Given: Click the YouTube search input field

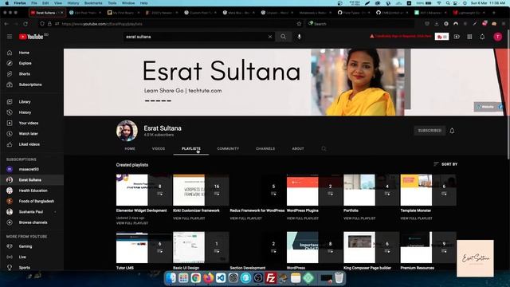Looking at the screenshot, I should tap(195, 37).
